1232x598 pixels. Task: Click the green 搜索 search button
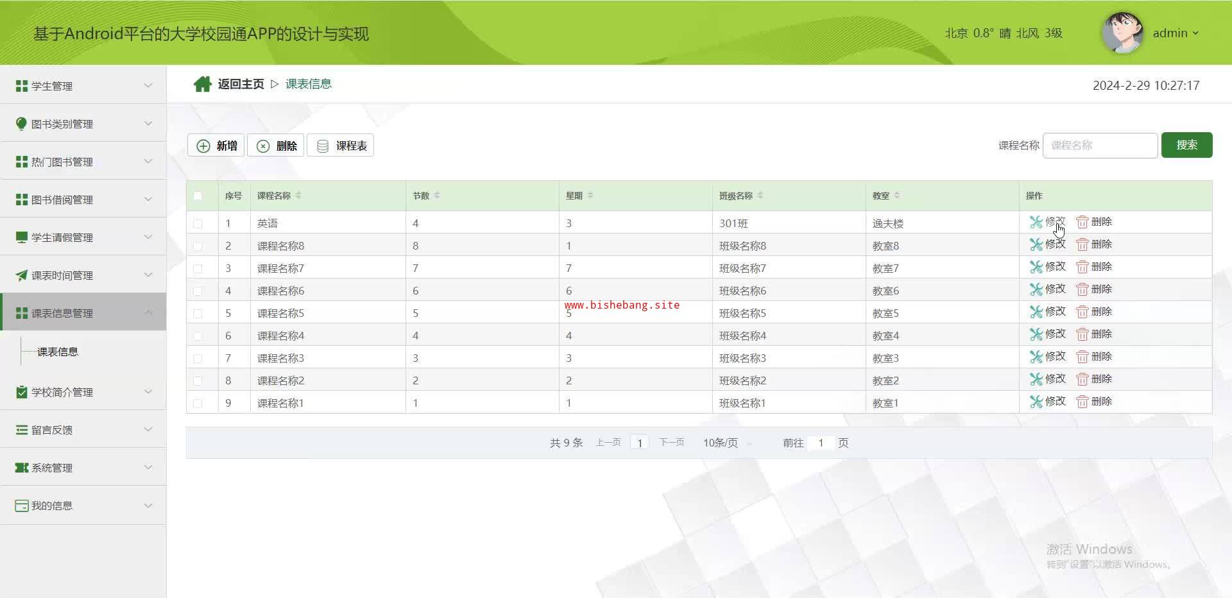(1186, 145)
